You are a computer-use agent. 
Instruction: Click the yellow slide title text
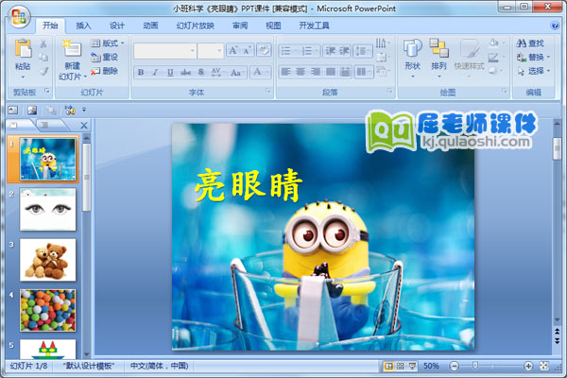click(249, 185)
